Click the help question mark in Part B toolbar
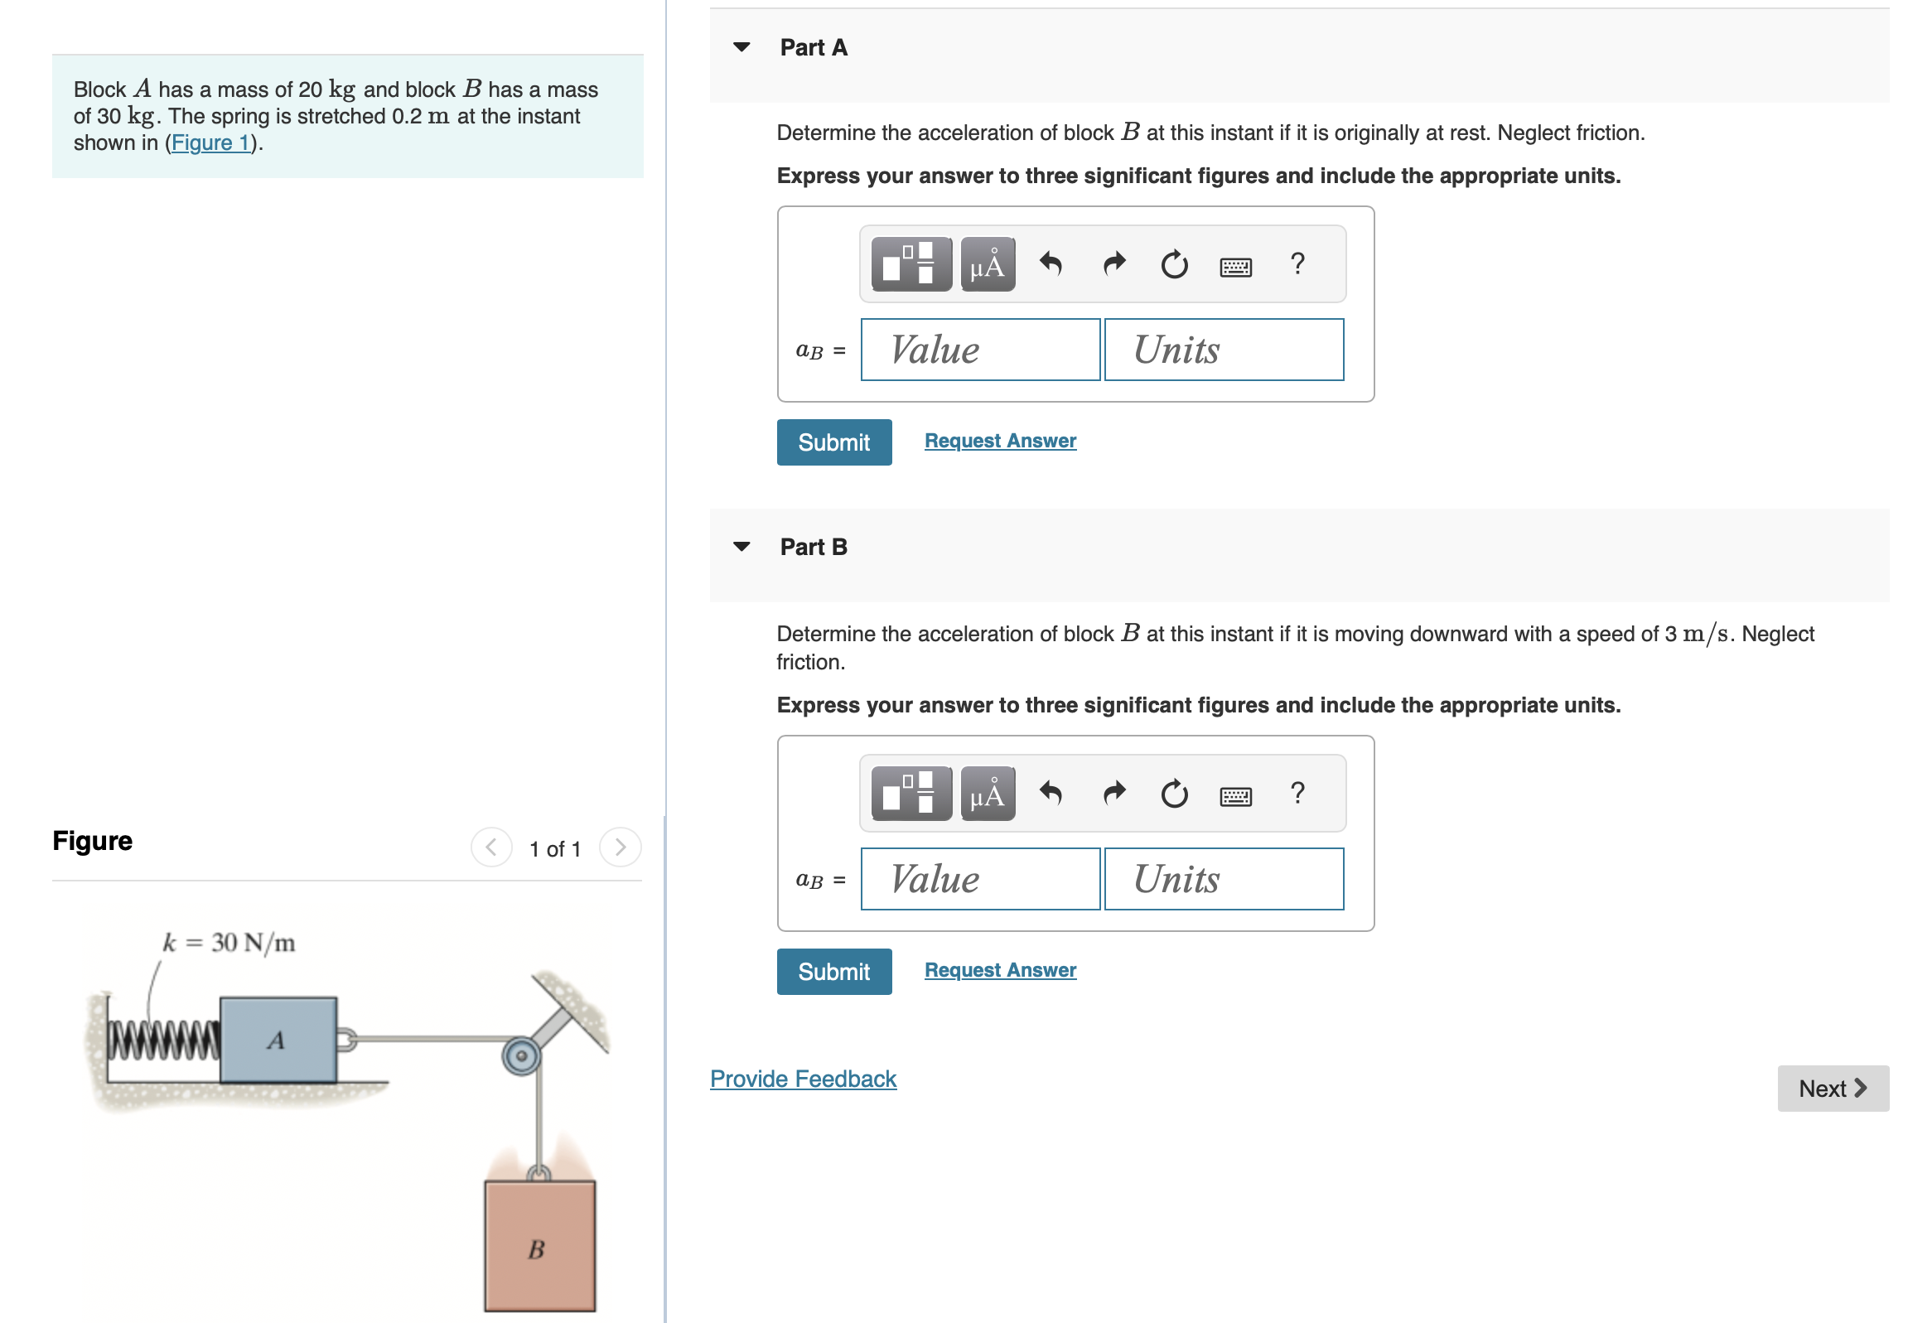Screen dimensions: 1908x1323 (x=1297, y=794)
